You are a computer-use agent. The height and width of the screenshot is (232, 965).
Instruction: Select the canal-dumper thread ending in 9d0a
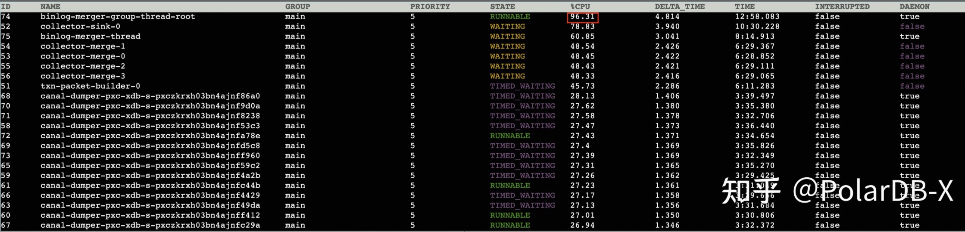click(150, 106)
